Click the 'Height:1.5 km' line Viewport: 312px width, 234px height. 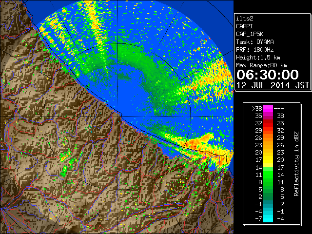(x=258, y=58)
